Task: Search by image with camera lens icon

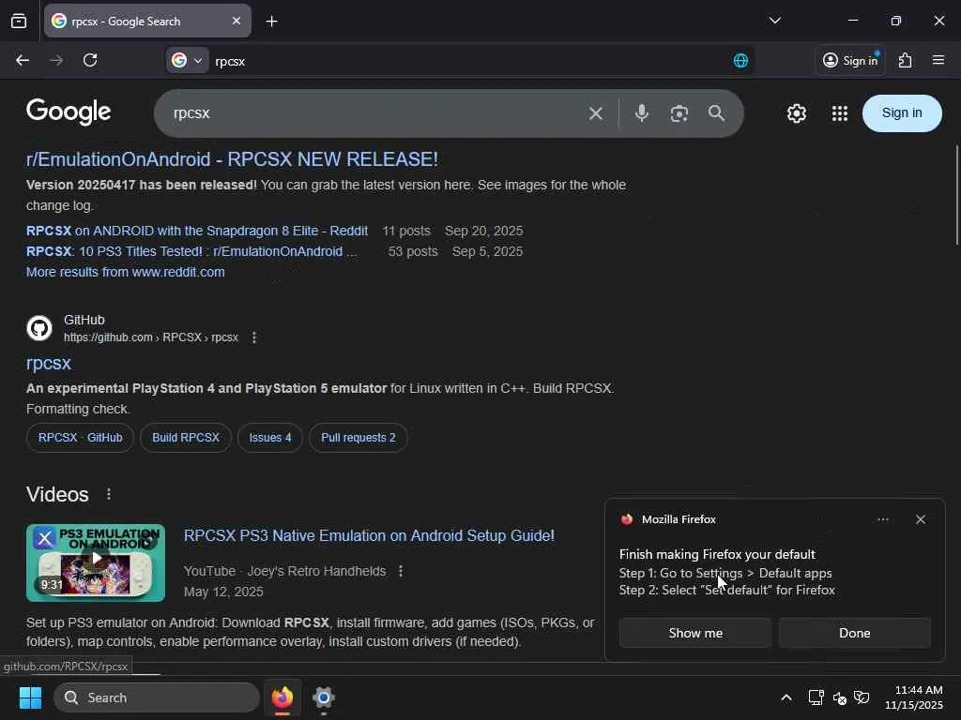Action: [x=679, y=113]
